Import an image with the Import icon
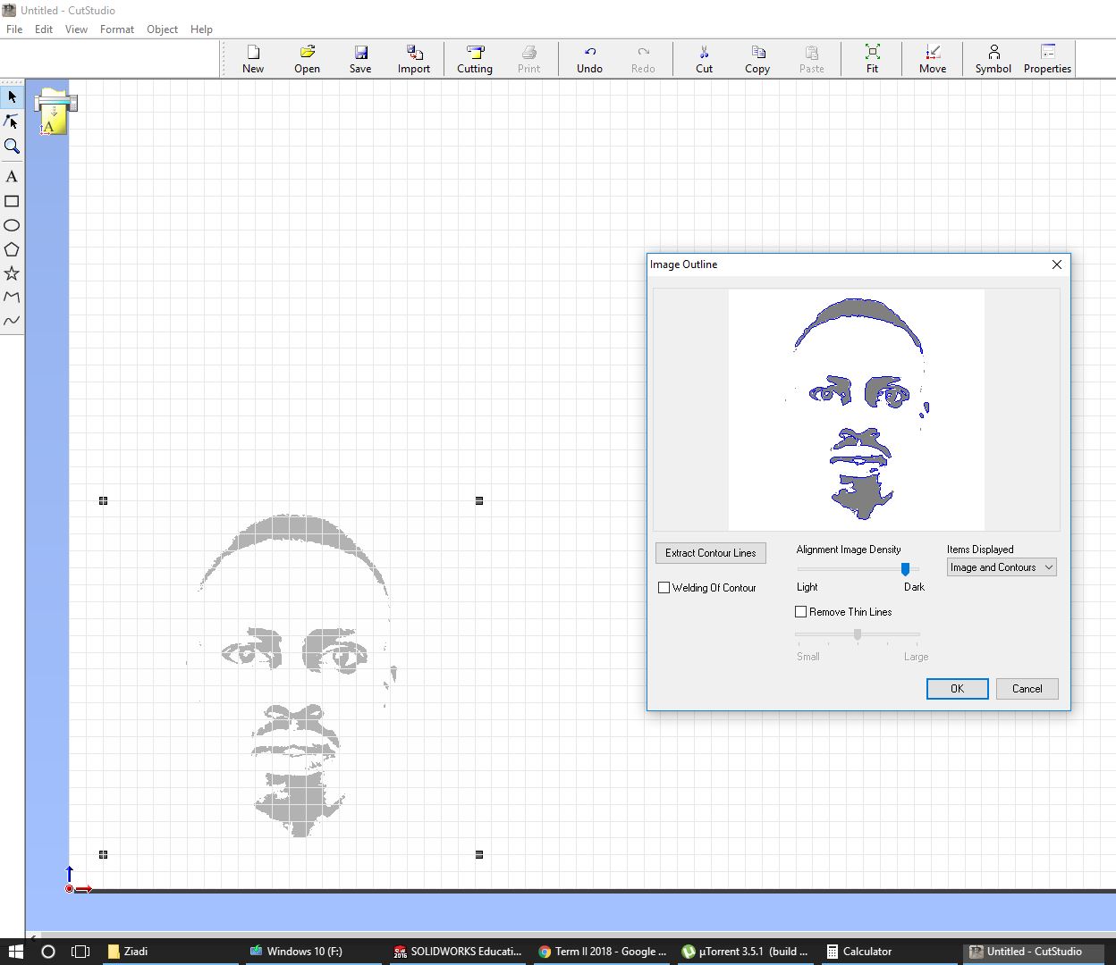Screen dimensions: 1116x965 414,59
